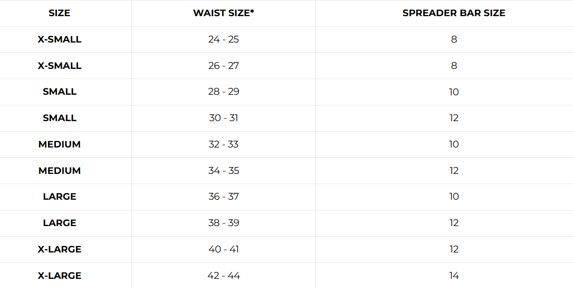Choose the 34 - 35 waist size cell
This screenshot has width=573, height=288.
223,171
